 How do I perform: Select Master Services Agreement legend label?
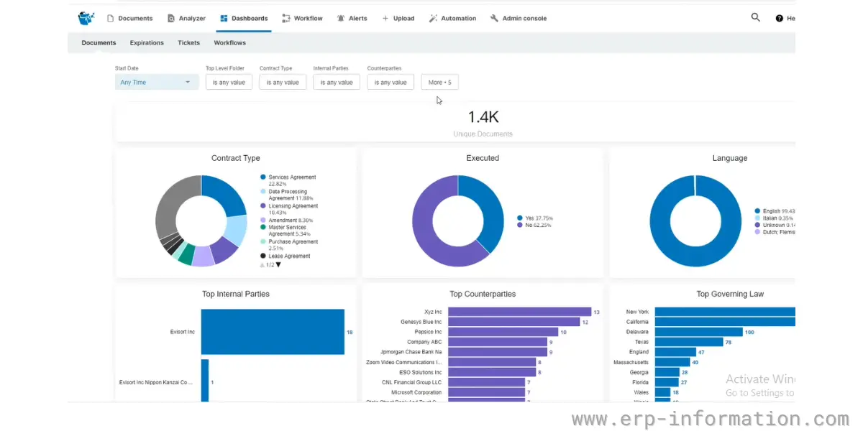291,231
